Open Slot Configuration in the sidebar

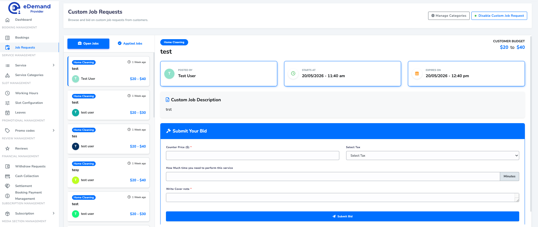click(x=29, y=103)
